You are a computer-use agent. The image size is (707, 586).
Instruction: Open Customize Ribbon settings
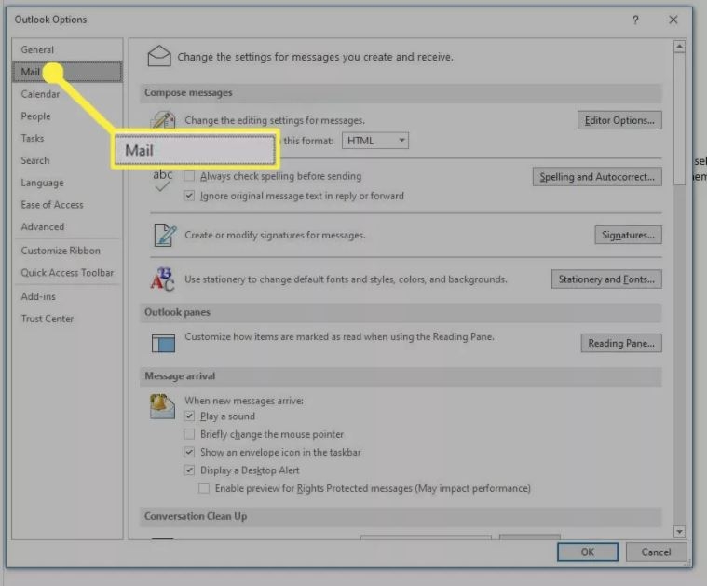(x=67, y=251)
